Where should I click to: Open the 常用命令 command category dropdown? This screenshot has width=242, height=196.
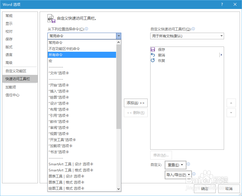point(119,36)
